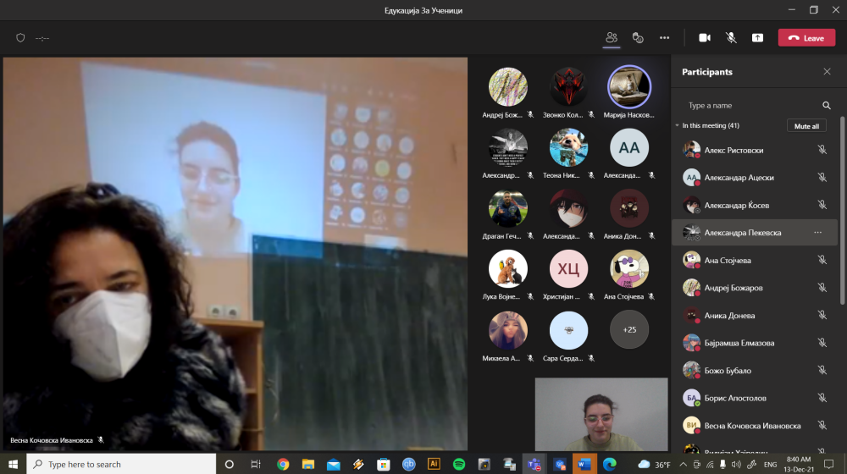Open the More actions ellipsis menu
The height and width of the screenshot is (474, 847).
tap(665, 37)
